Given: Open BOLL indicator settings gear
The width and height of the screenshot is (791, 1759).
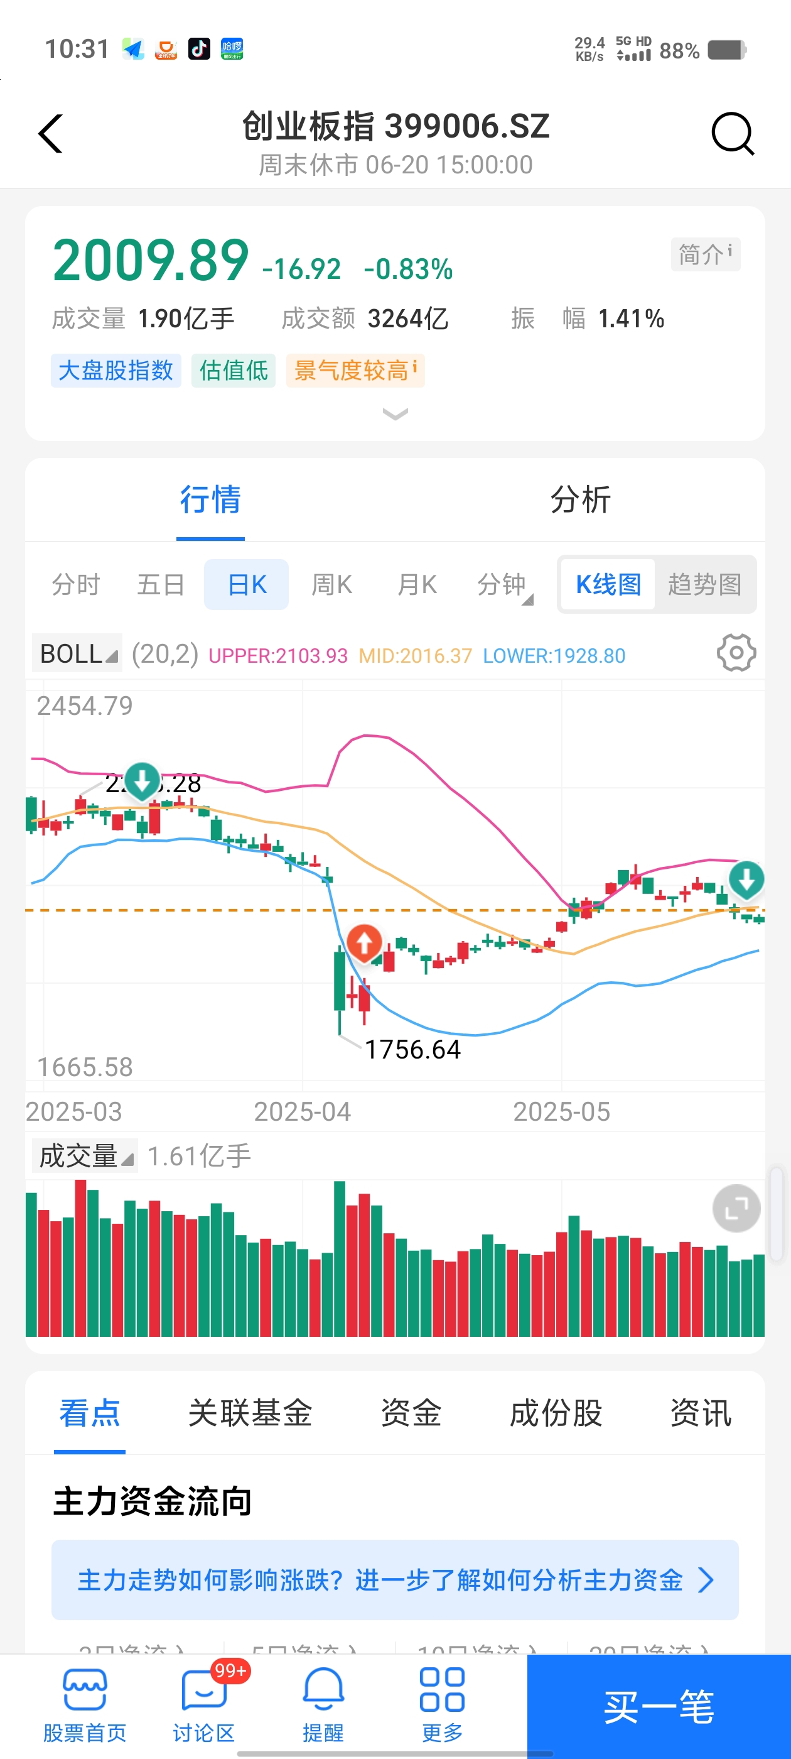Looking at the screenshot, I should click(736, 653).
